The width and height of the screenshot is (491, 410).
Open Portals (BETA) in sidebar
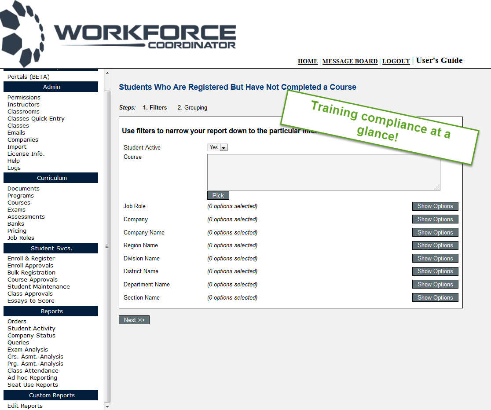[x=29, y=77]
